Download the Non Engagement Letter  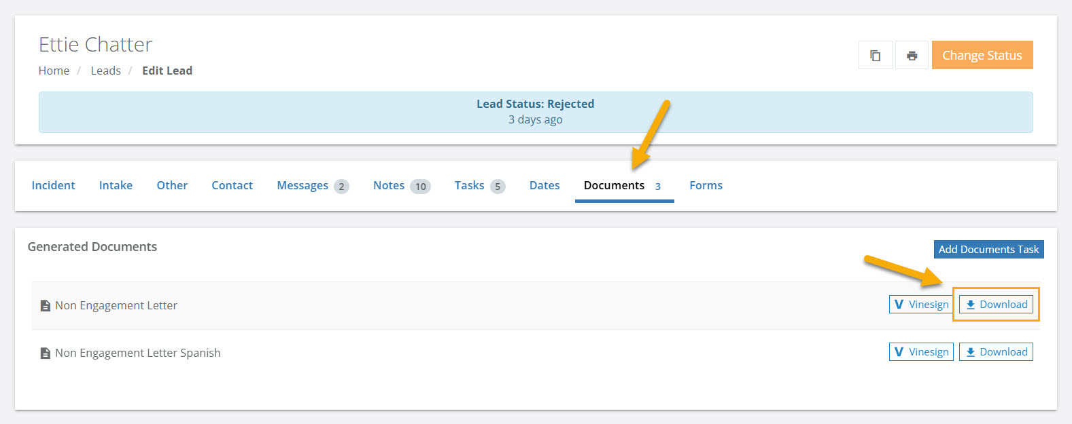[996, 305]
